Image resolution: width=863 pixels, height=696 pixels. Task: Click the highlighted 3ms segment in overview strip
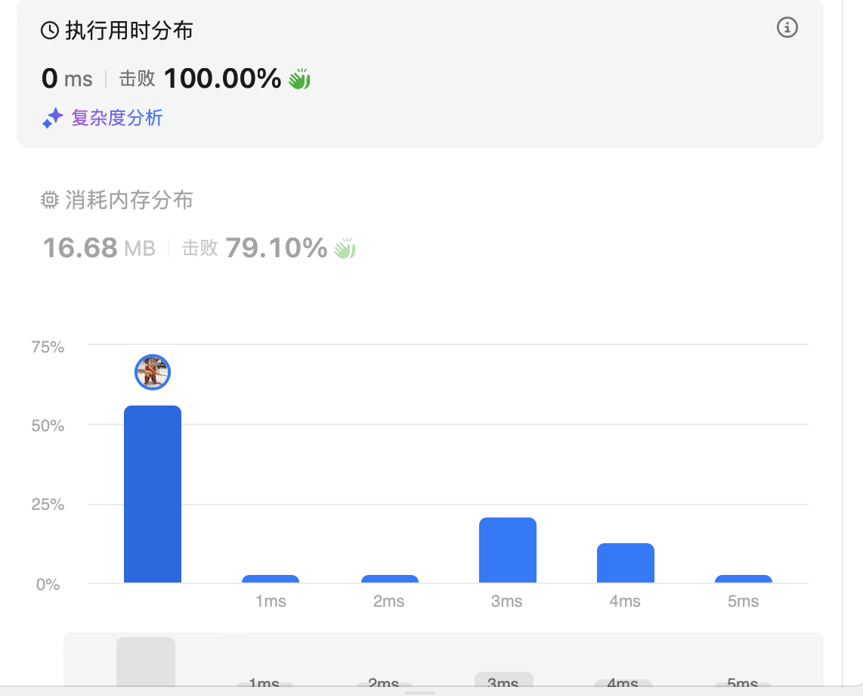(x=503, y=680)
